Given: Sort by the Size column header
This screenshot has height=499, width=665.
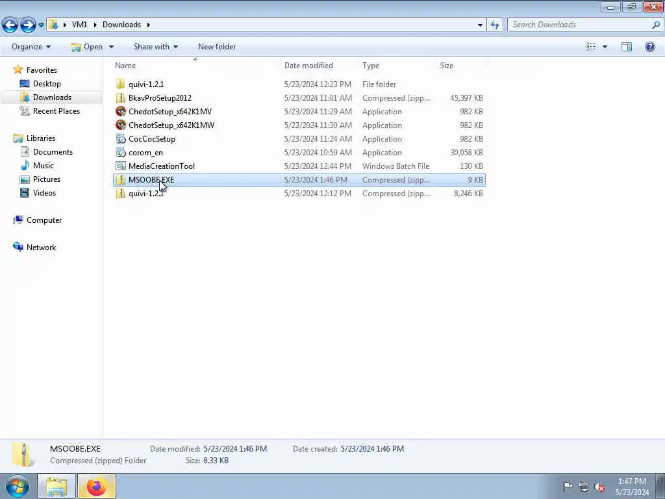Looking at the screenshot, I should click(447, 66).
